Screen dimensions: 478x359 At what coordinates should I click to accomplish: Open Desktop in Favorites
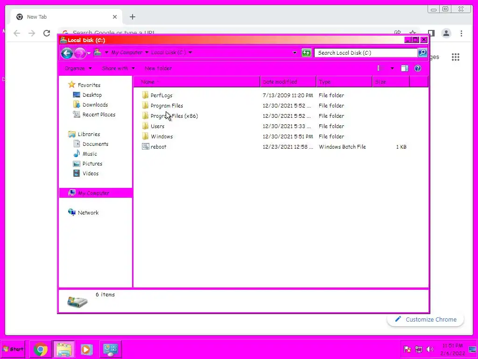tap(87, 95)
